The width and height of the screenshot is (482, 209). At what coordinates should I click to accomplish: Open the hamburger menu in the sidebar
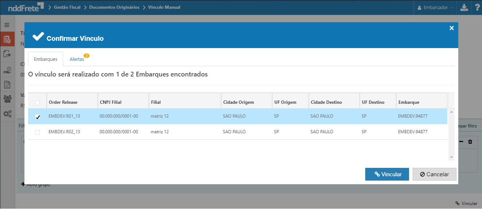coord(7,25)
